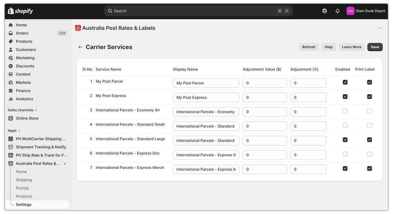The height and width of the screenshot is (214, 393).
Task: Click the Products tag icon
Action: tap(11, 42)
